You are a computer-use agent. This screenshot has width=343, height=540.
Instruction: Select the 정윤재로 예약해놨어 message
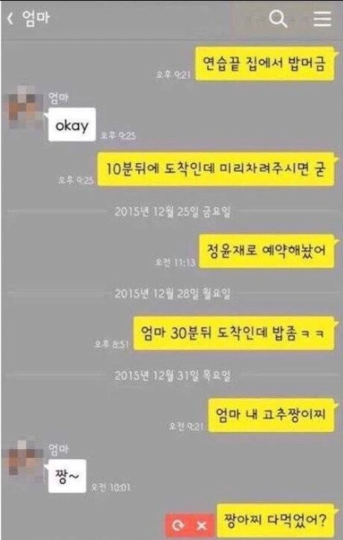tap(266, 250)
